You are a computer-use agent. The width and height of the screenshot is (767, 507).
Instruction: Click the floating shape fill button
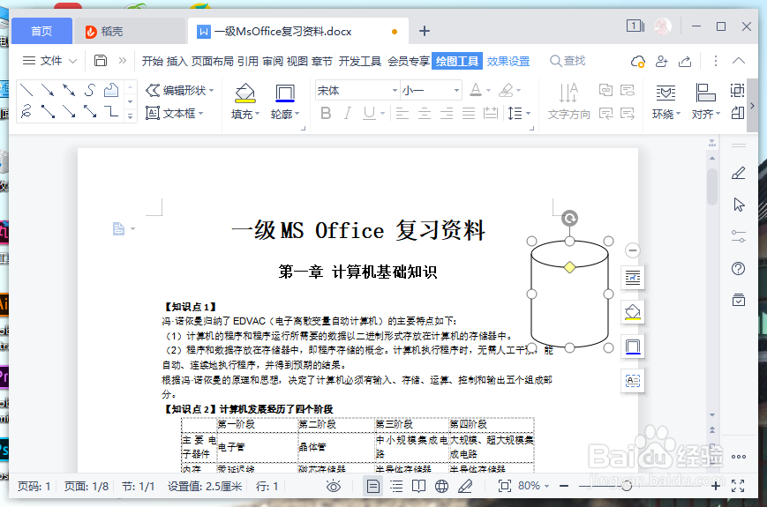point(633,312)
